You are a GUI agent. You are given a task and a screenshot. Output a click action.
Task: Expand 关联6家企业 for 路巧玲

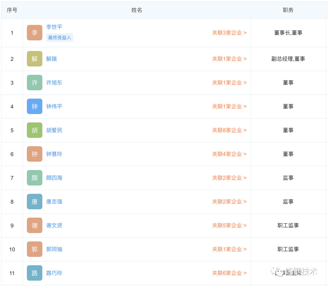(229, 273)
